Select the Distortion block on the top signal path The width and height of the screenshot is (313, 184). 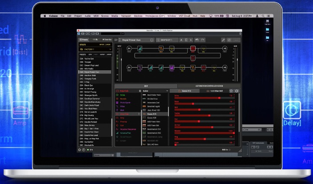pyautogui.click(x=161, y=48)
